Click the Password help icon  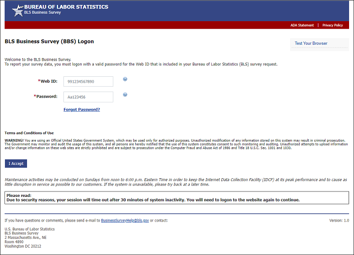[x=125, y=95]
